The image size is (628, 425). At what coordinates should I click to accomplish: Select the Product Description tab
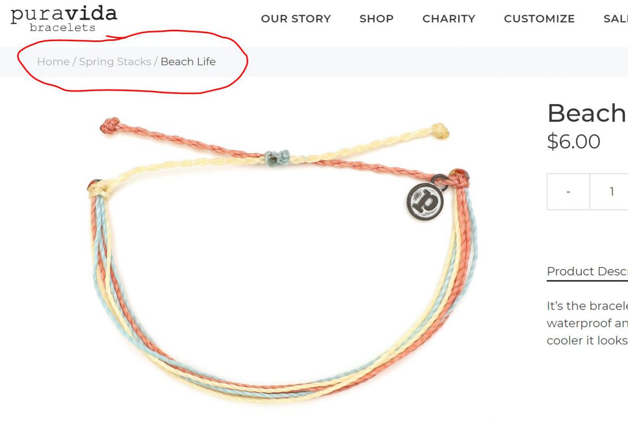click(587, 272)
